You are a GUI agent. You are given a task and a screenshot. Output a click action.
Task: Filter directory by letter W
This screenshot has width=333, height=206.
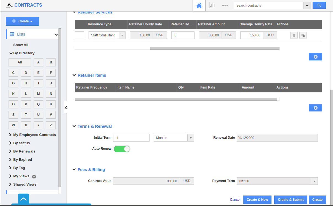pyautogui.click(x=13, y=125)
